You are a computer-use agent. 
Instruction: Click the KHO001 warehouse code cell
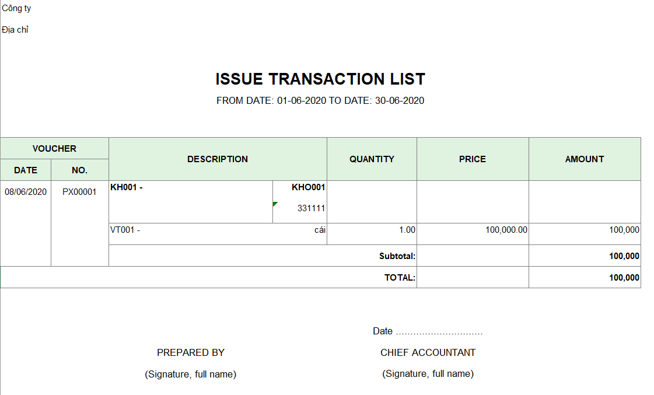click(x=309, y=187)
